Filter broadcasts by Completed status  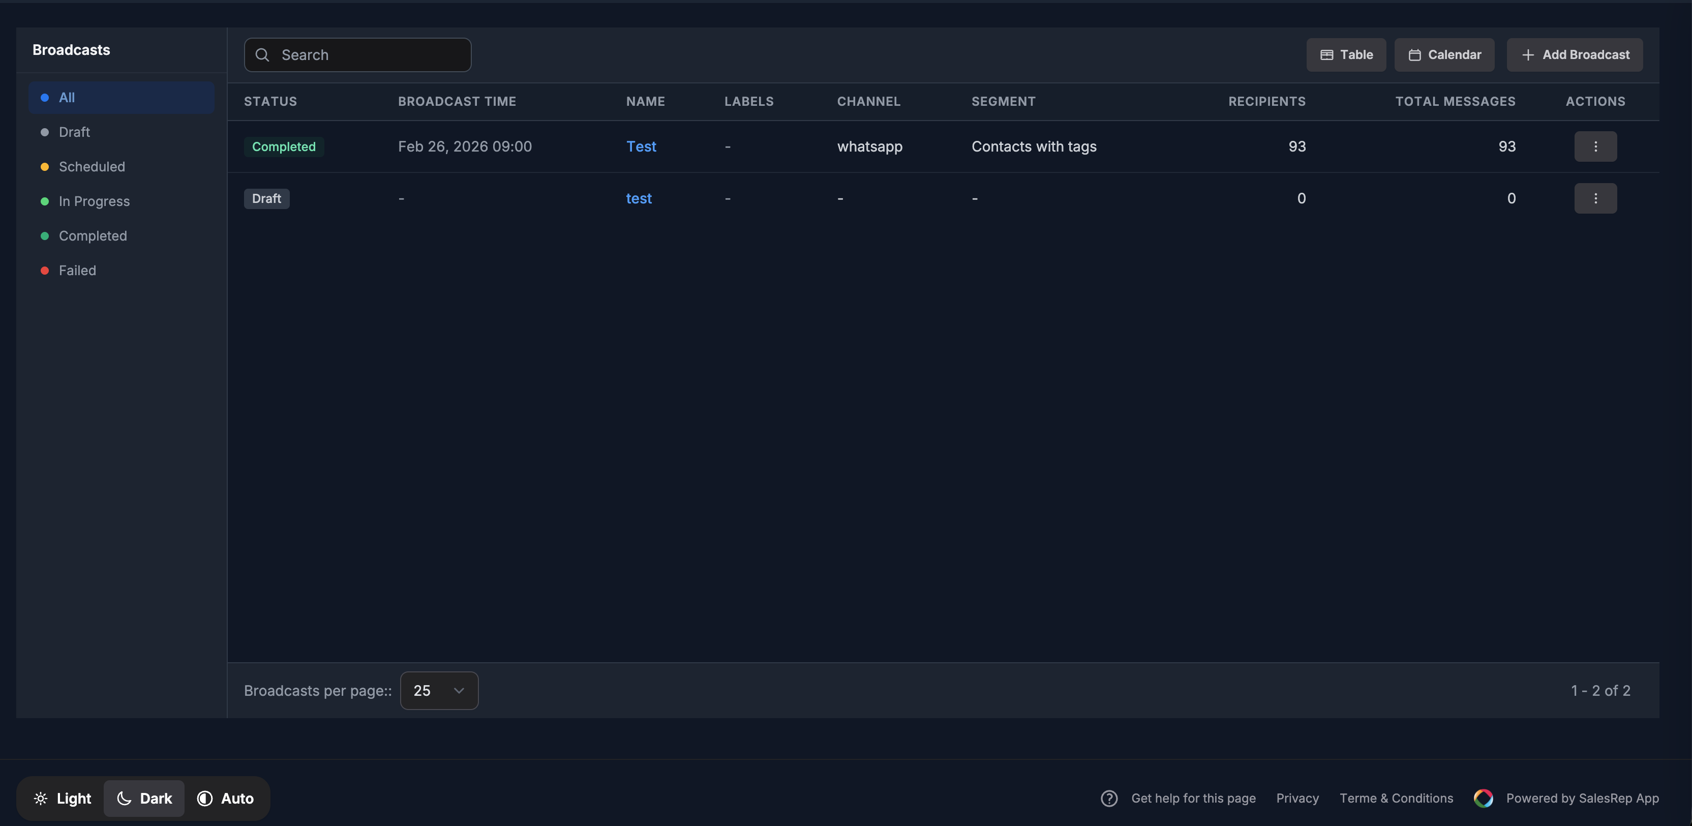[x=122, y=236]
